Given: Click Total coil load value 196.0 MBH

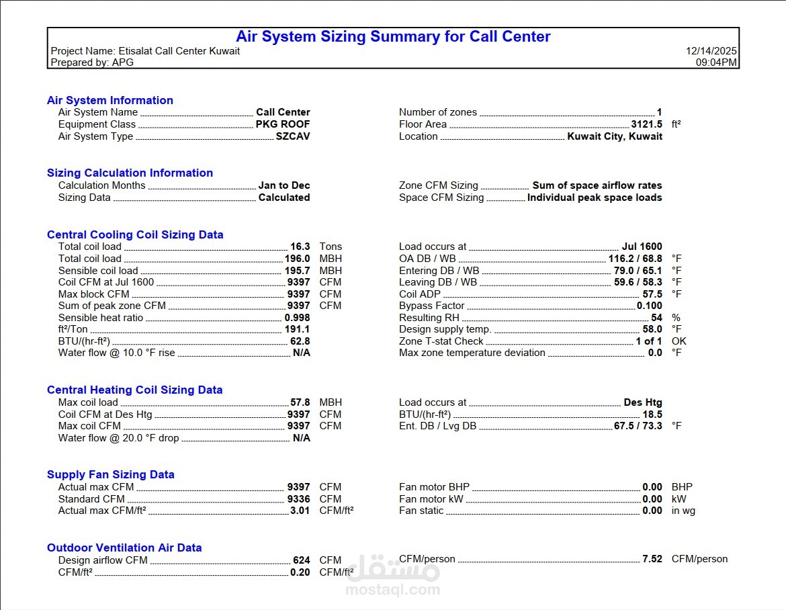Looking at the screenshot, I should (297, 259).
